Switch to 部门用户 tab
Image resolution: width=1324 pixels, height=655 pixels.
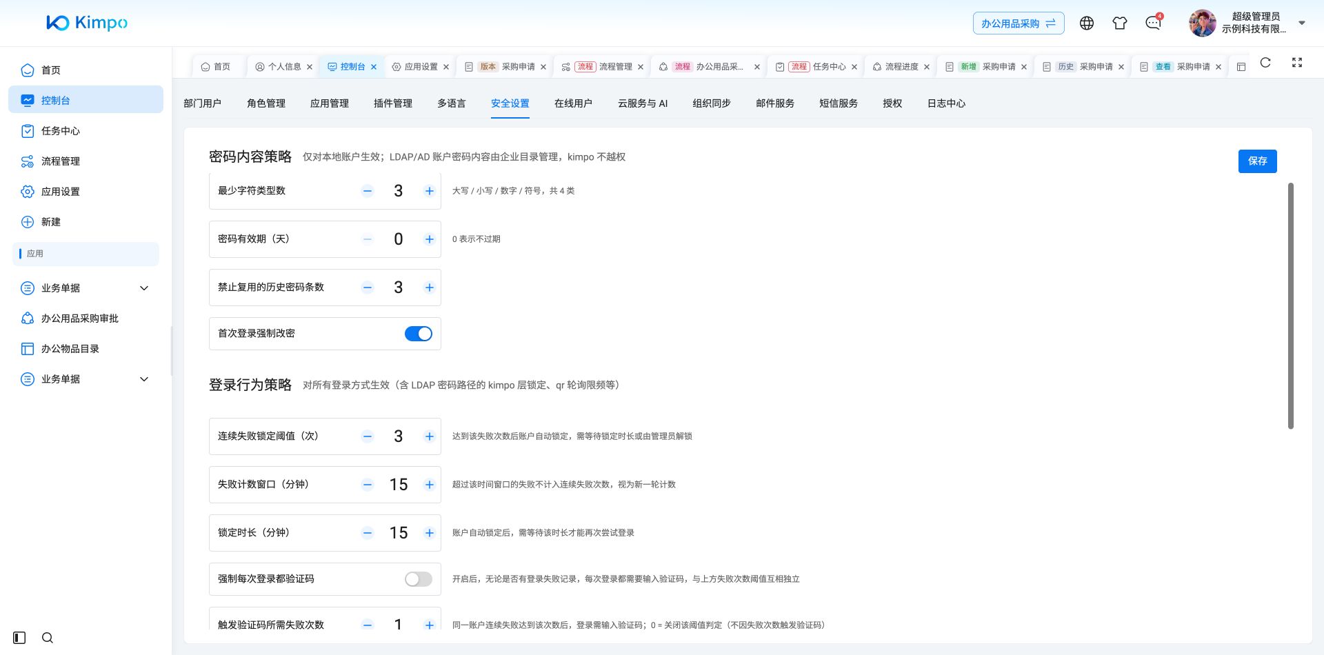(x=203, y=103)
